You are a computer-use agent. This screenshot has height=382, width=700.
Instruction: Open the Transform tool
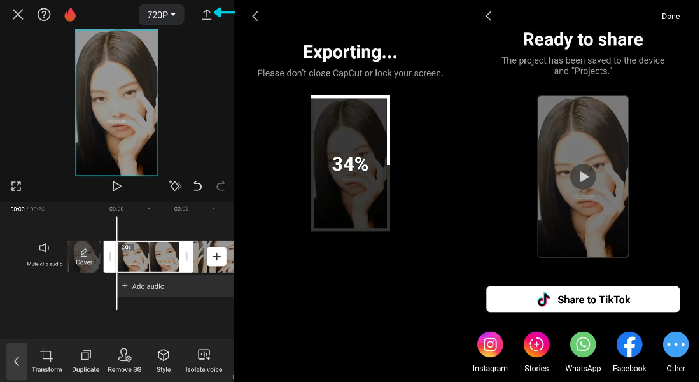coord(47,361)
